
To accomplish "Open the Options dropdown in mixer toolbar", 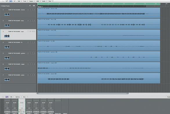I will click(19, 97).
